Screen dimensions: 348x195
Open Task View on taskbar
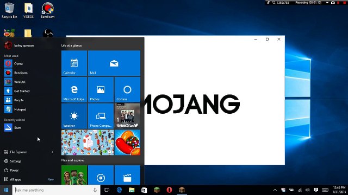coord(107,190)
